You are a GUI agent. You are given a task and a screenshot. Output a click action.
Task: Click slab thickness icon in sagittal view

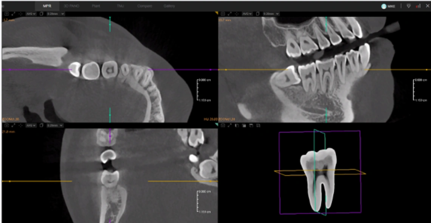[257, 14]
